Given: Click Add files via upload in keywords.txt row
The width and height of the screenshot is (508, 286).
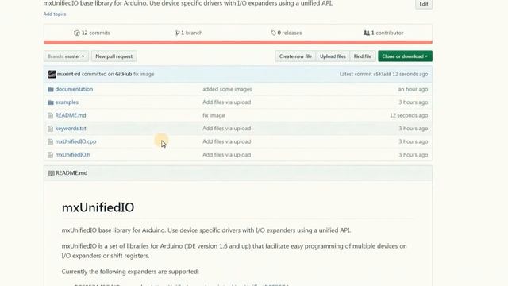Looking at the screenshot, I should tap(227, 129).
